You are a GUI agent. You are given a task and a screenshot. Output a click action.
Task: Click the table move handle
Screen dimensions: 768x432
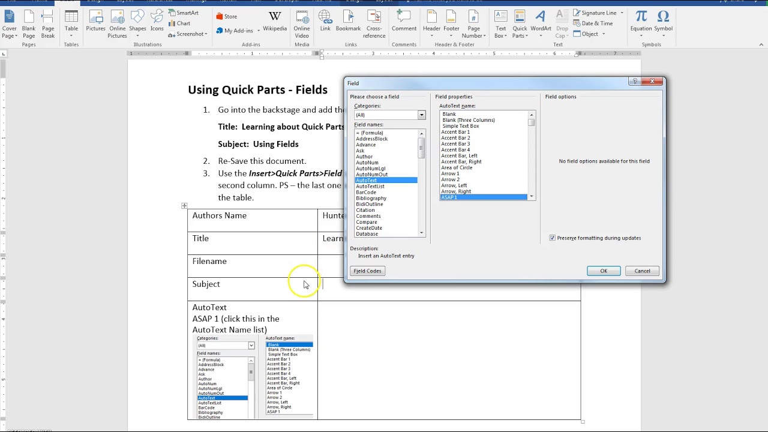184,206
